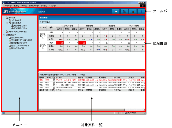Click the 発注管理システム icon under プロセス視点
Viewport: 172px width, 128px height.
coord(13,26)
